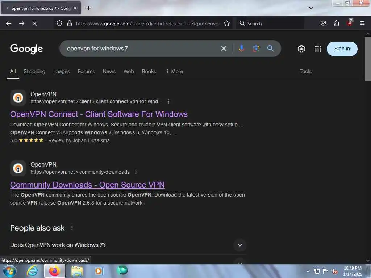This screenshot has height=278, width=371.
Task: Go back to the previous page
Action: pyautogui.click(x=9, y=24)
